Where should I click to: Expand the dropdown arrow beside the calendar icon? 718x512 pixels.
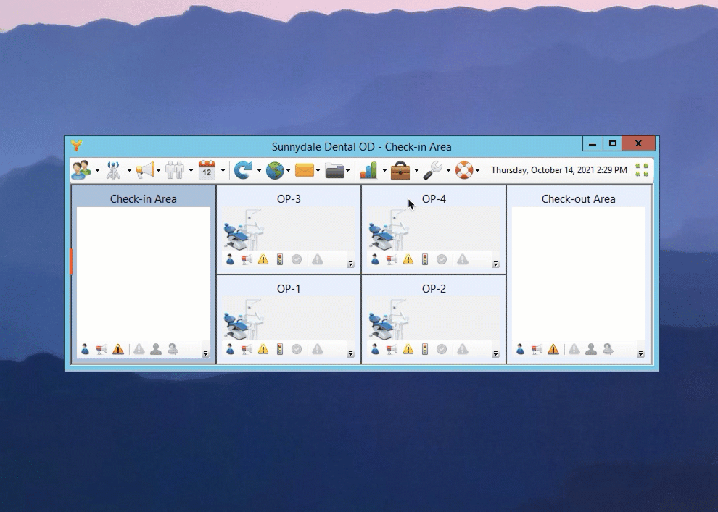(x=223, y=170)
